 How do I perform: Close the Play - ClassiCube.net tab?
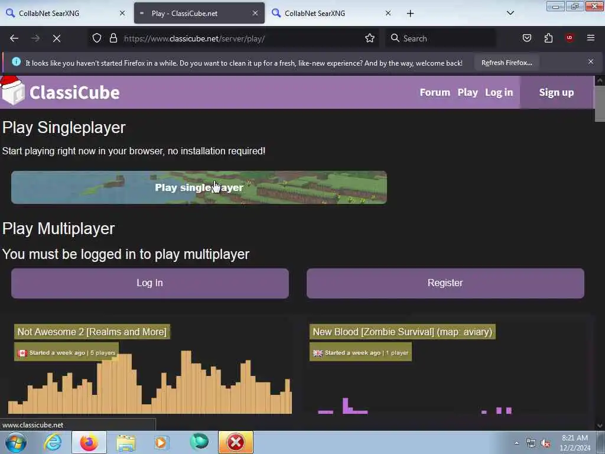(x=255, y=13)
